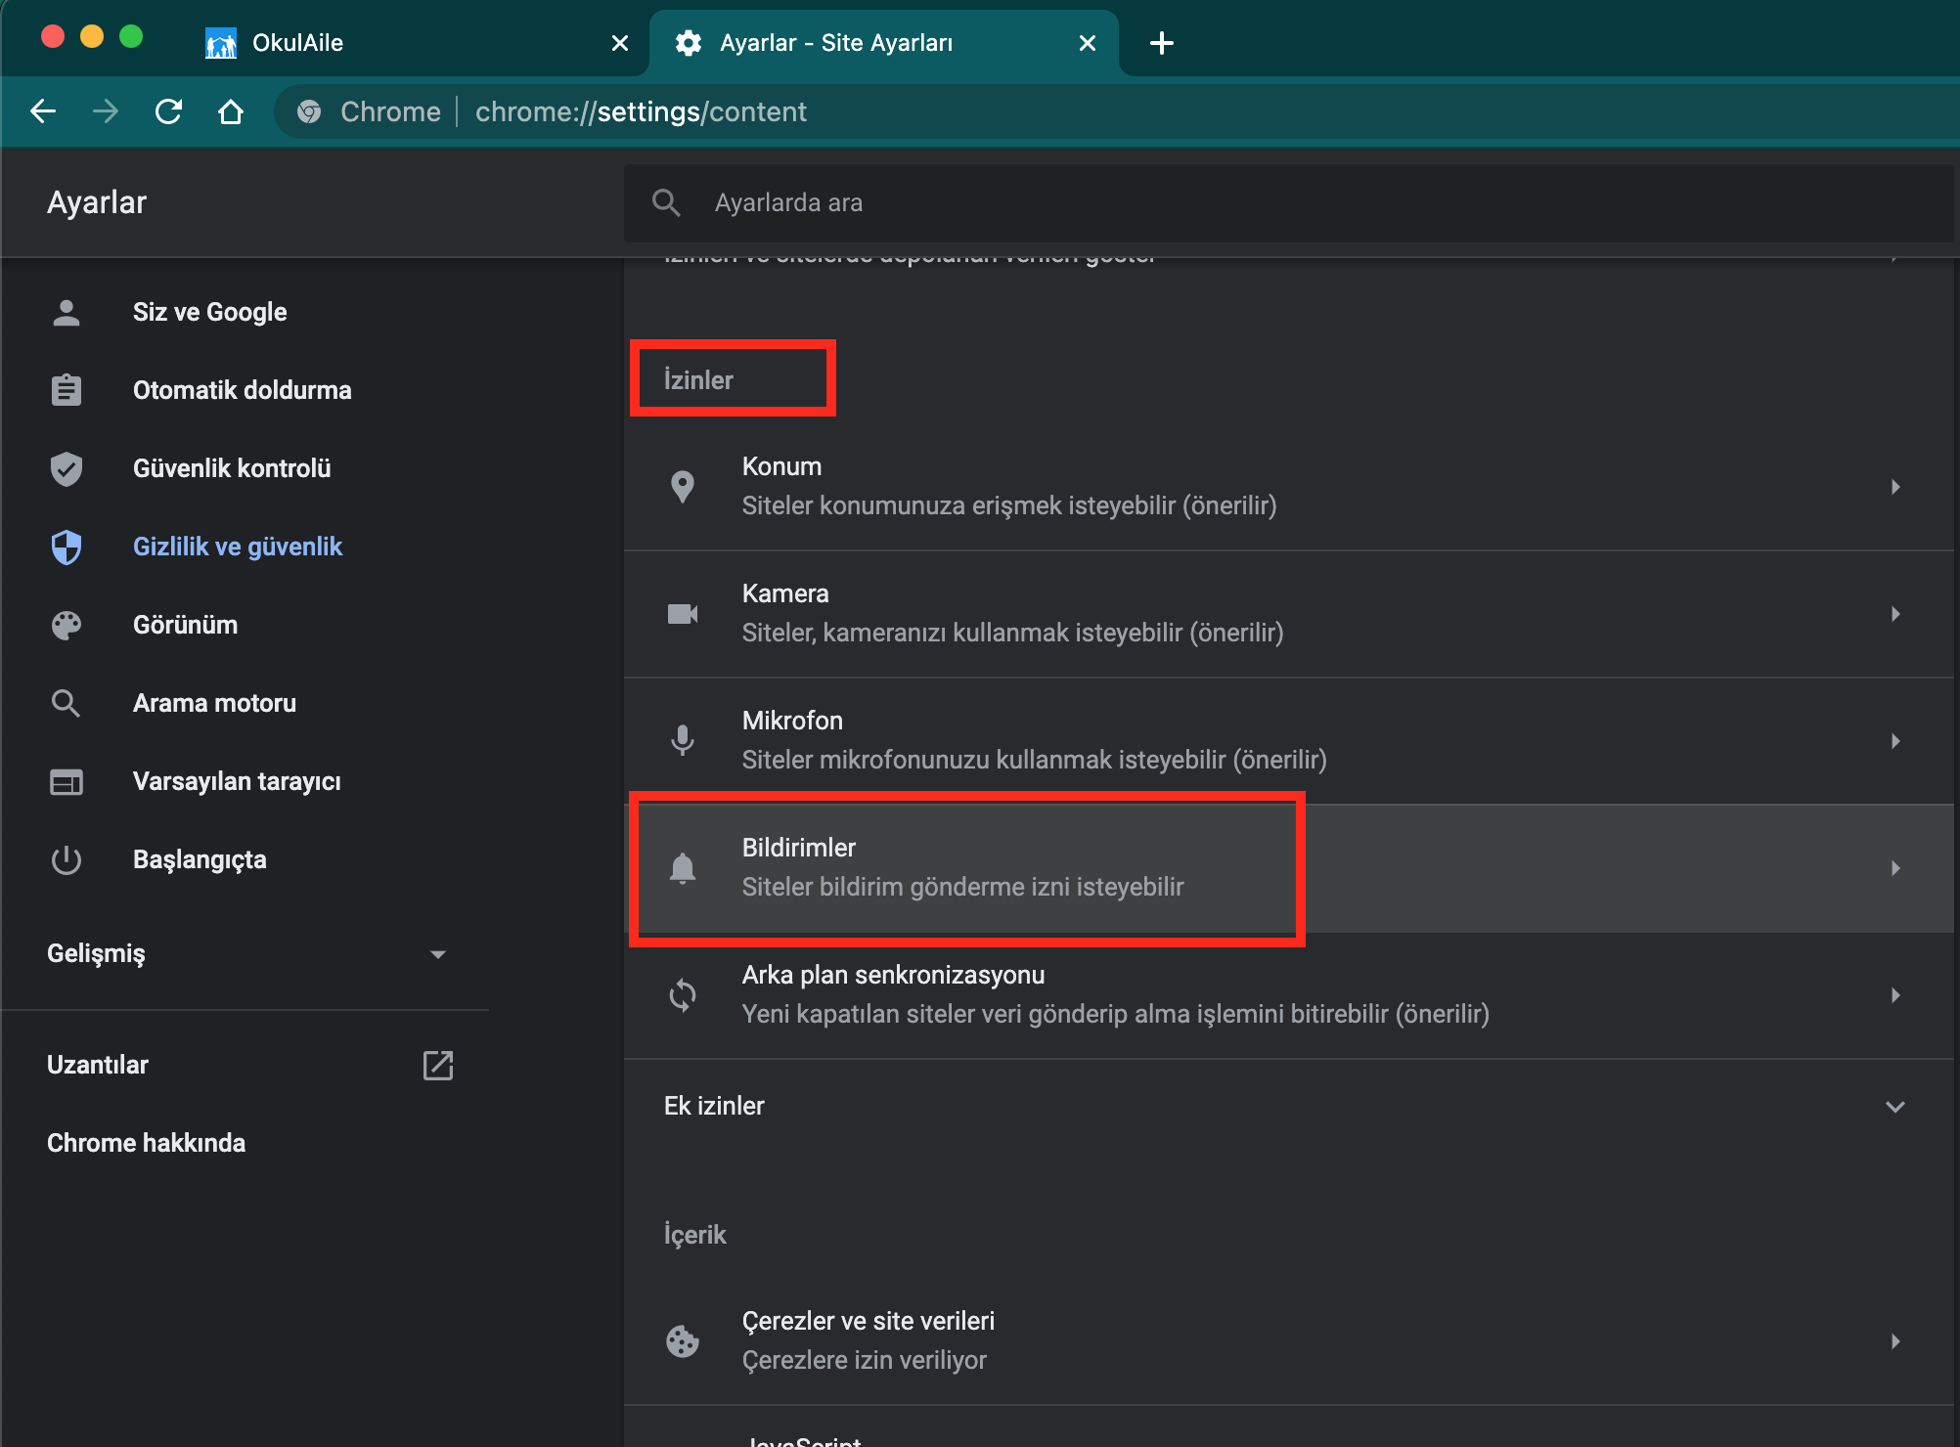Image resolution: width=1960 pixels, height=1447 pixels.
Task: Expand the Gelişmiş section arrow
Action: (438, 954)
